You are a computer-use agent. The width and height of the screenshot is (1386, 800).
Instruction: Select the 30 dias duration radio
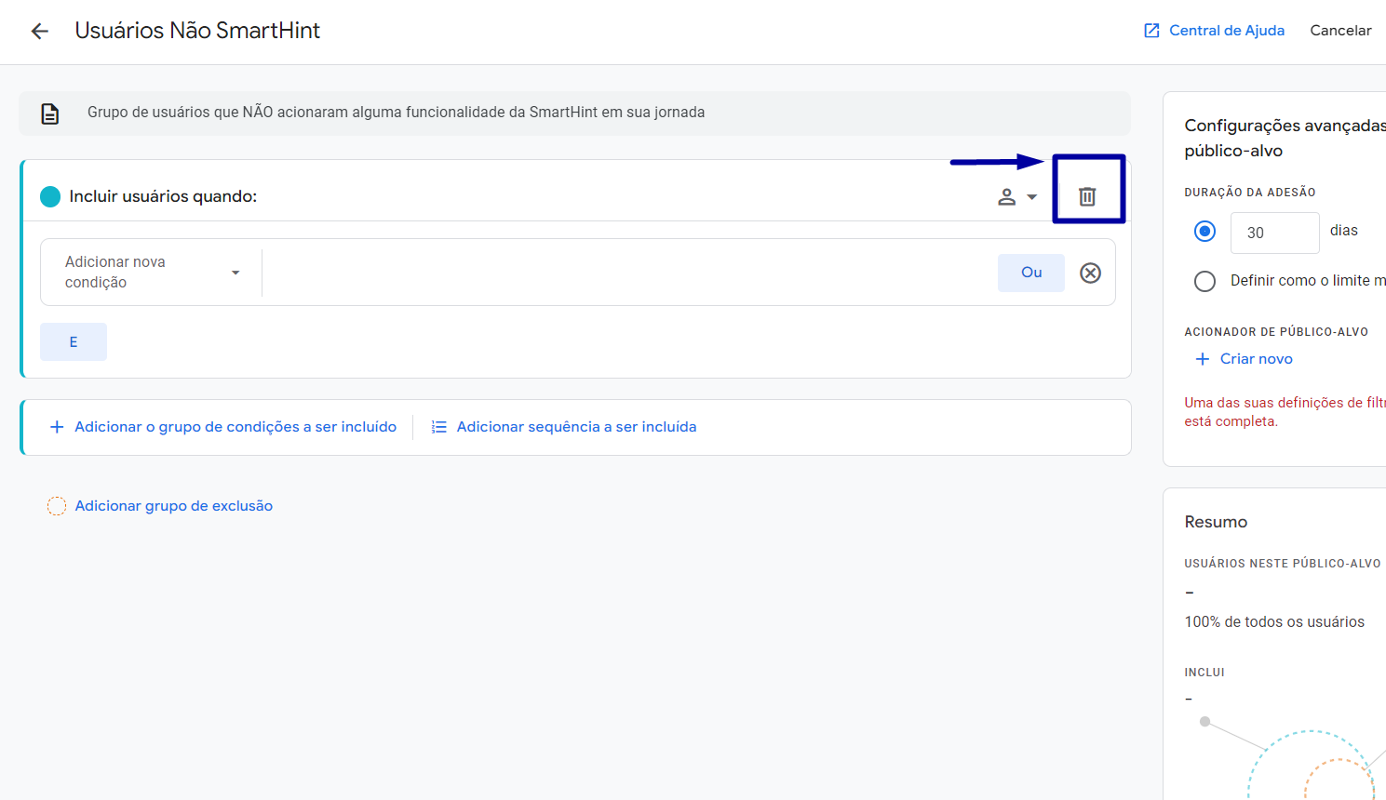(1204, 231)
